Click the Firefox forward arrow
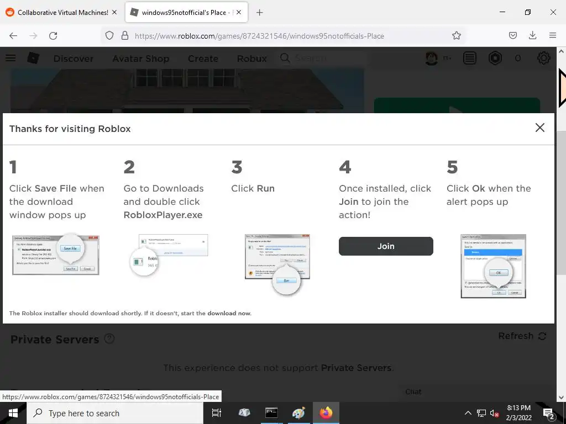 point(33,36)
